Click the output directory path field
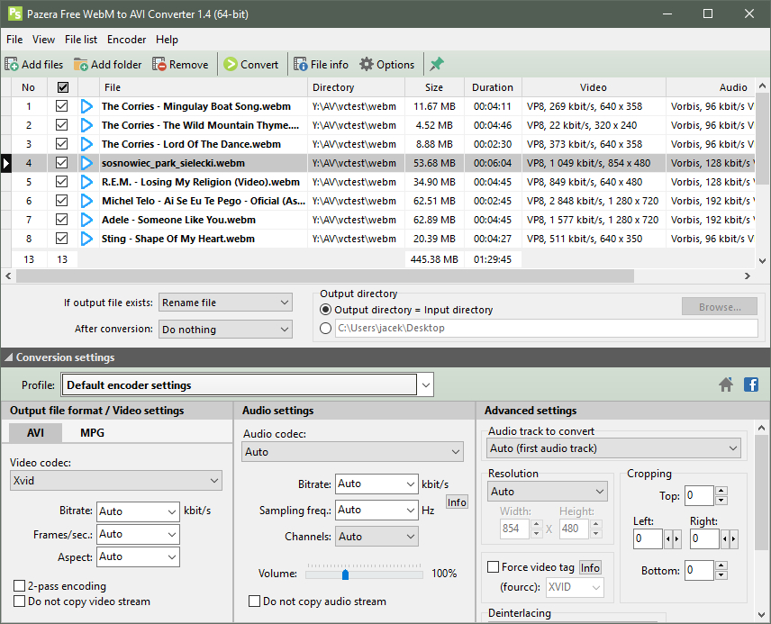This screenshot has height=624, width=771. pos(547,328)
